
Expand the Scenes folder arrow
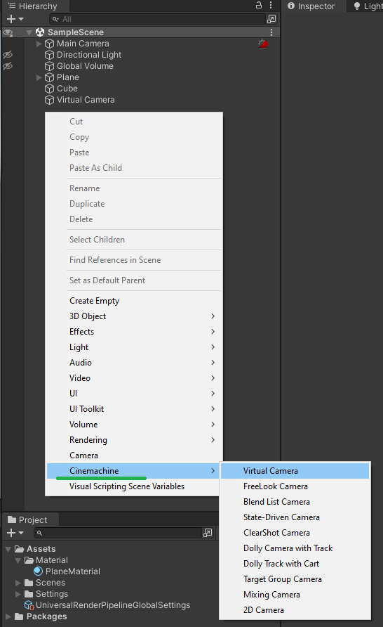tap(18, 583)
